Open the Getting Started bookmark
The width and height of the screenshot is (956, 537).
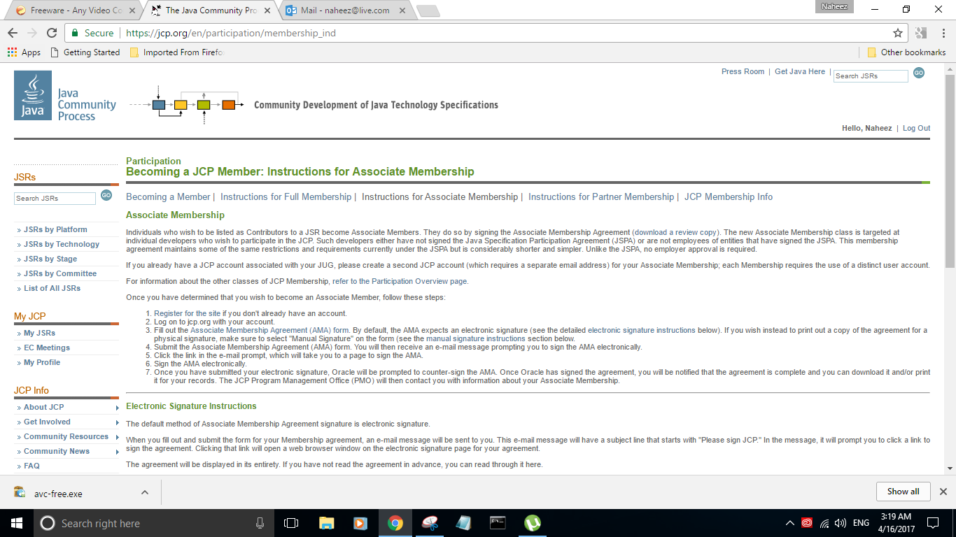pos(85,52)
